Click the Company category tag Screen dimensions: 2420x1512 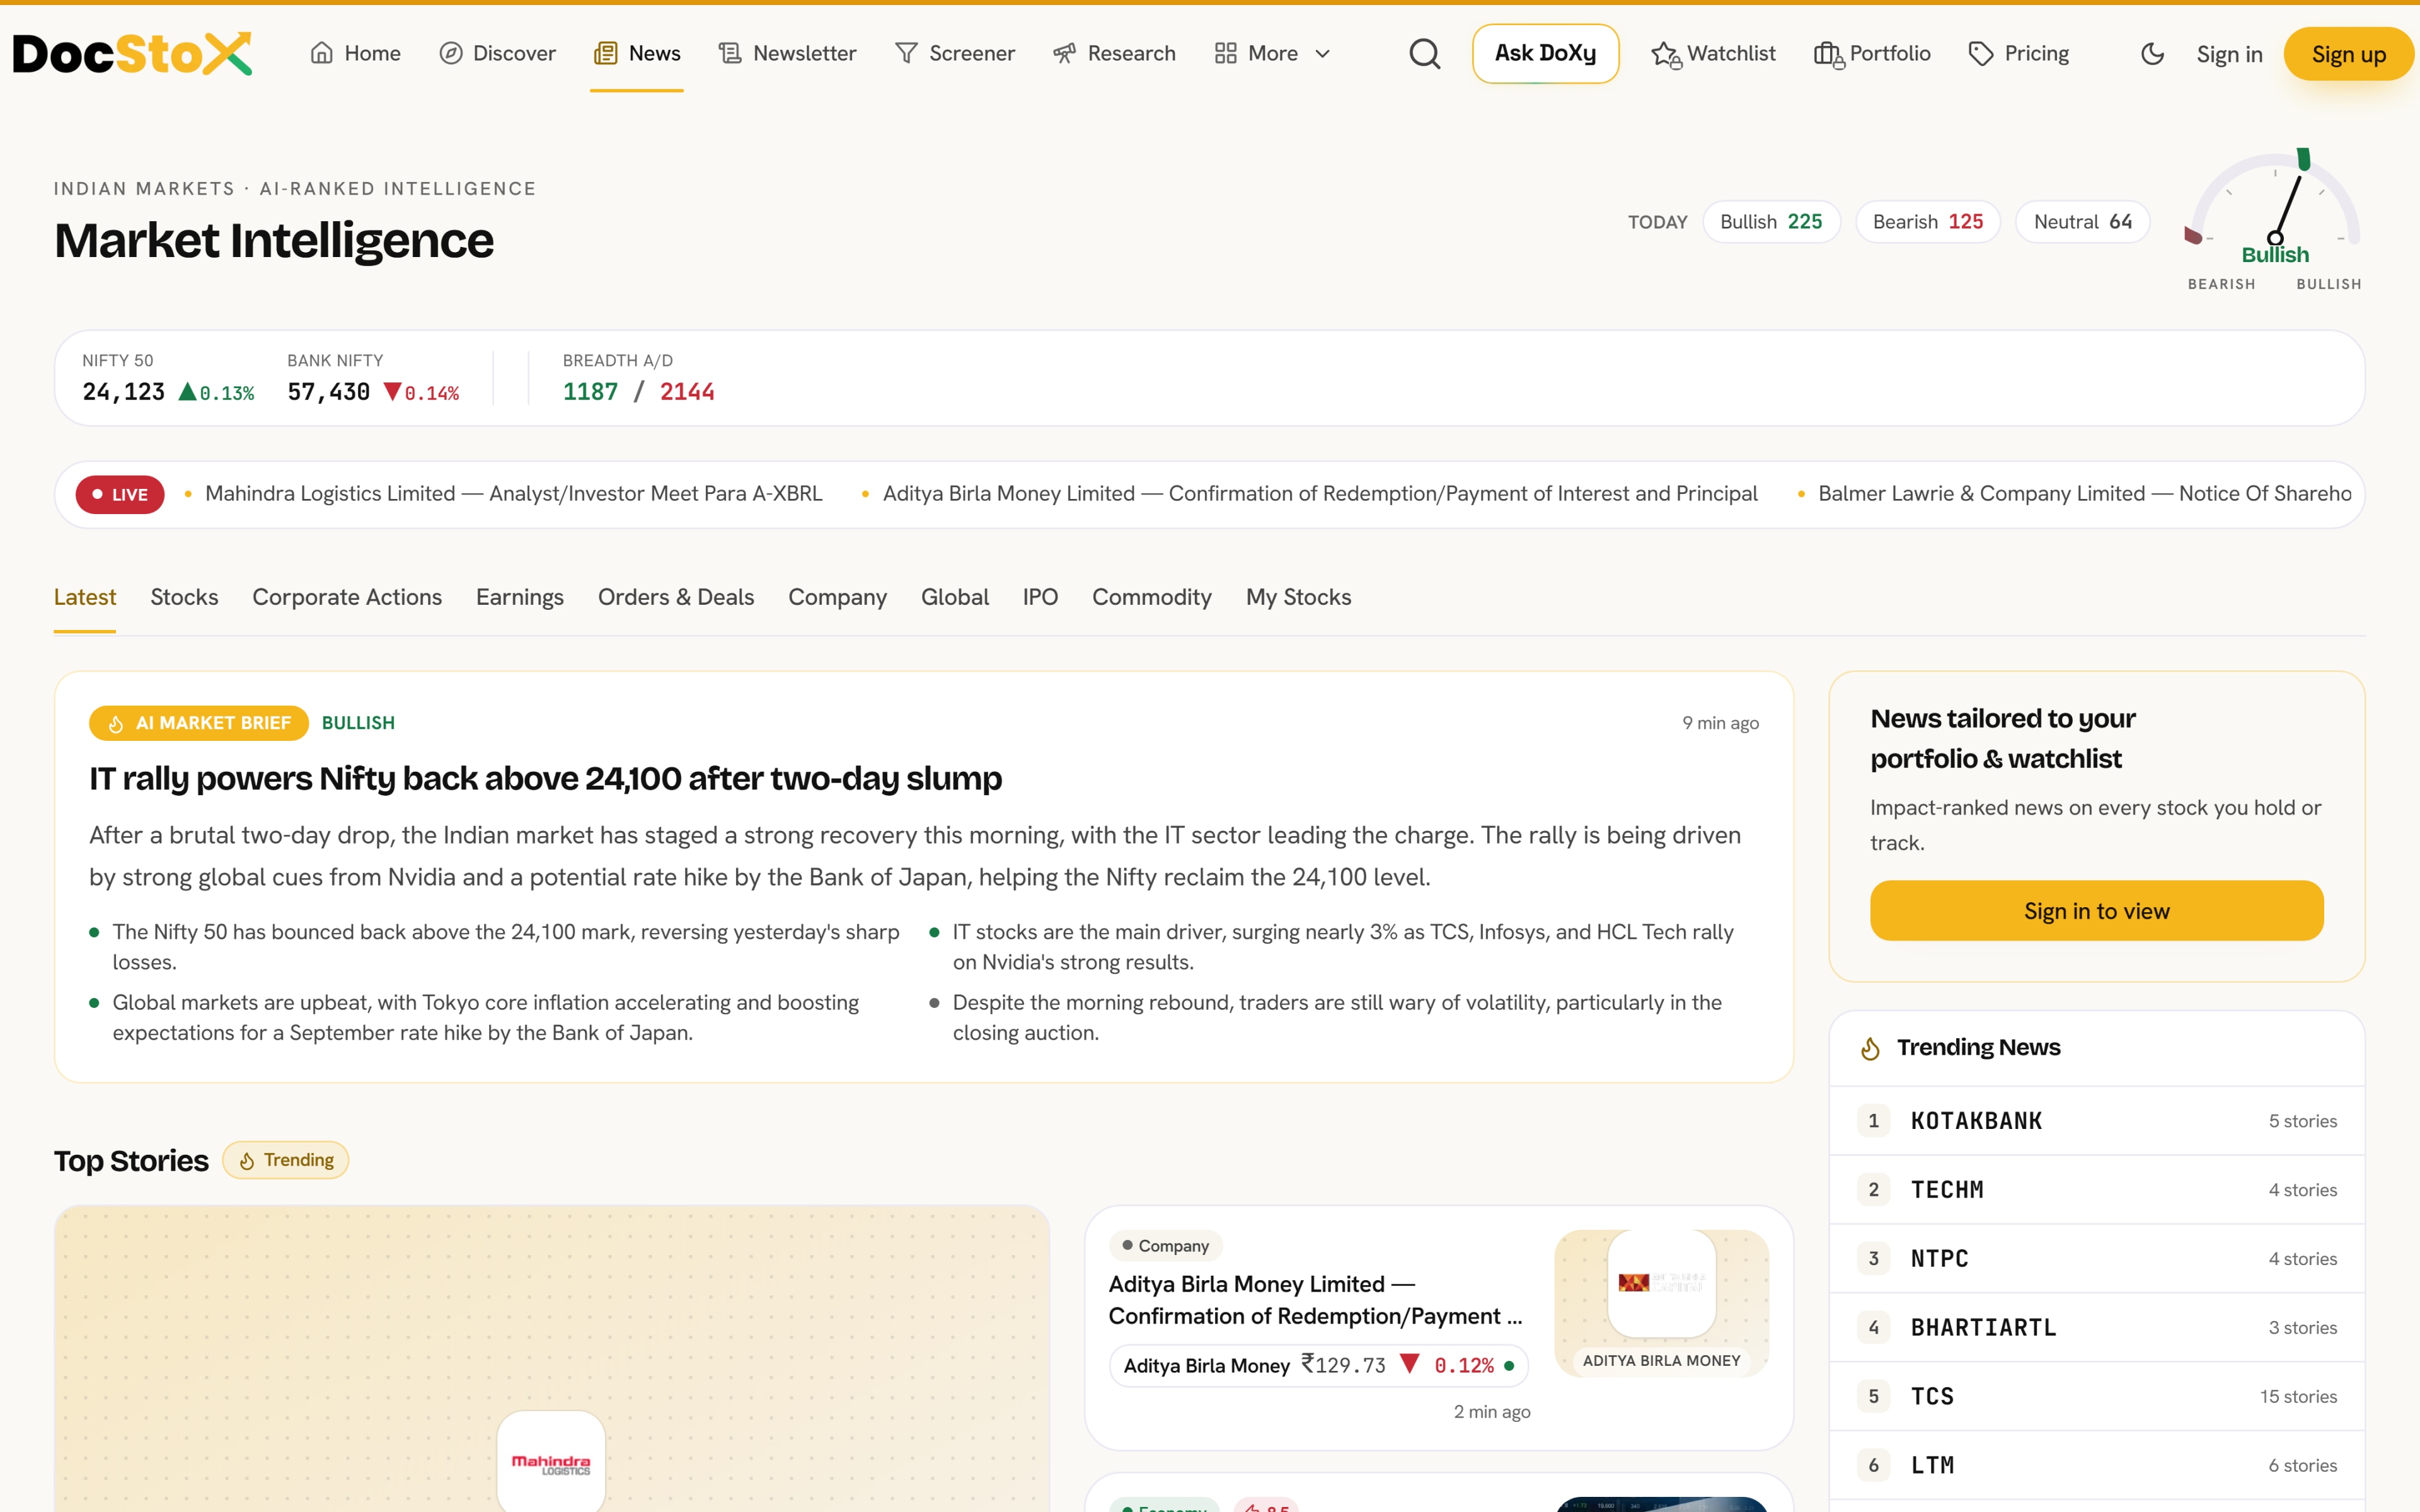1166,1246
